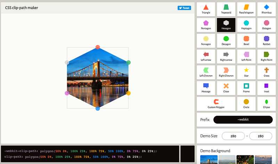Edit the demo width field
278x164 pixels.
click(x=233, y=136)
